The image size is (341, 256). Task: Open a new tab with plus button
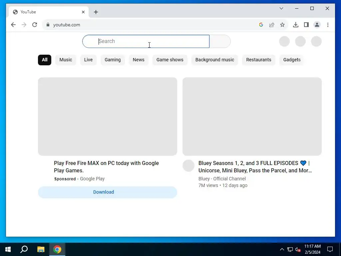point(96,12)
